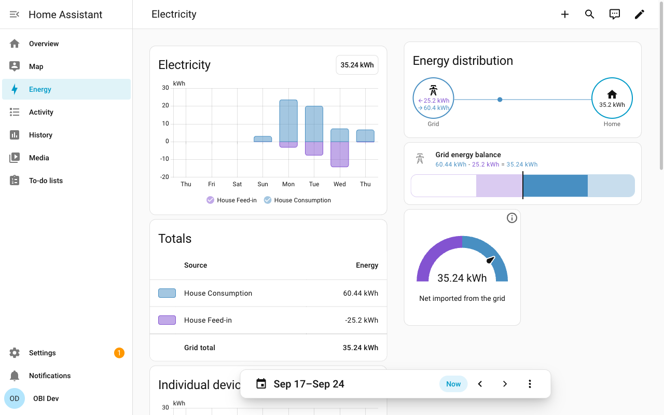Click the Monday consumption bar

pyautogui.click(x=288, y=120)
